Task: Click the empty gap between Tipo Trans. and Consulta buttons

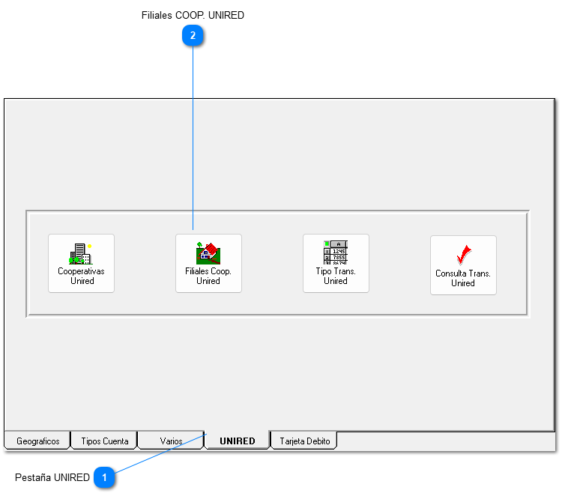Action: tap(399, 264)
